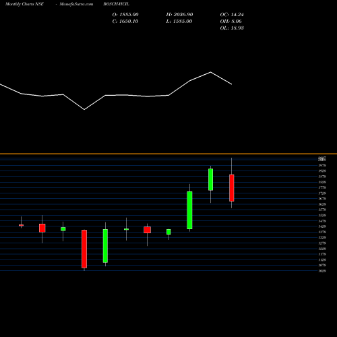Click the 'OH: 8.06' reading
The image size is (337, 337).
231,22
